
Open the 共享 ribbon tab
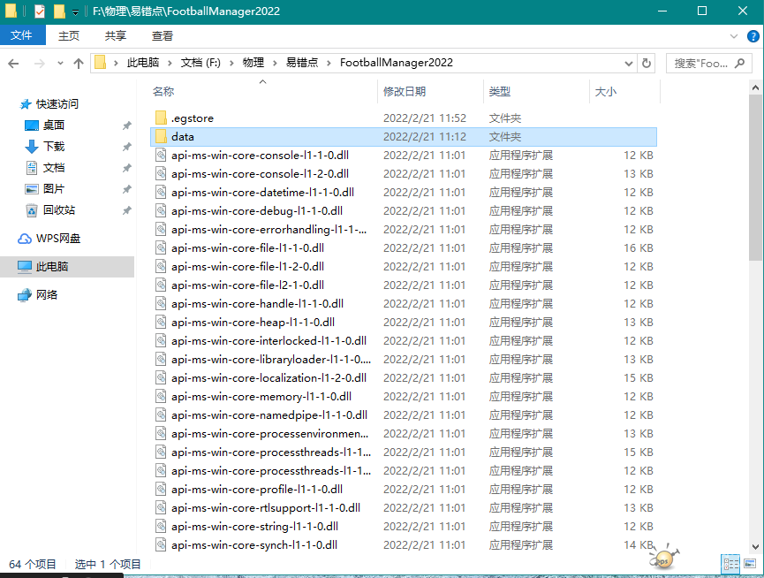[x=116, y=35]
